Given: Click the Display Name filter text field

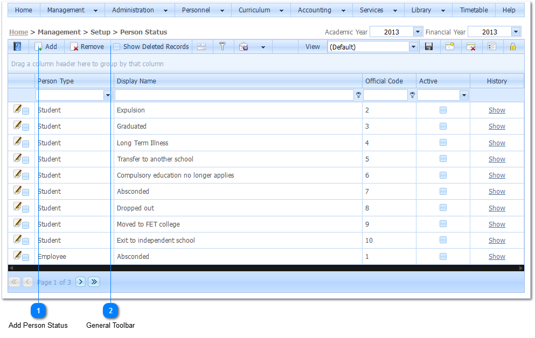Looking at the screenshot, I should click(x=234, y=95).
